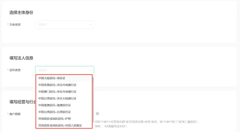Collapse the 证件类型 select box
240x132 pixels.
(x=64, y=70)
